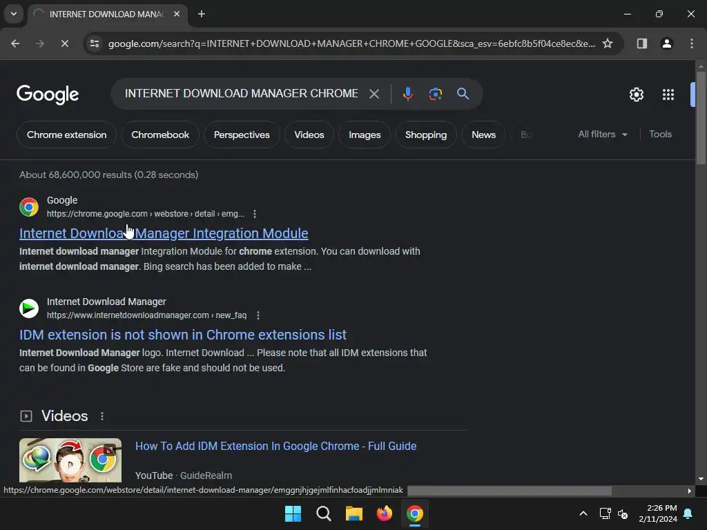The image size is (707, 530).
Task: Go back to the previous page
Action: click(x=15, y=43)
